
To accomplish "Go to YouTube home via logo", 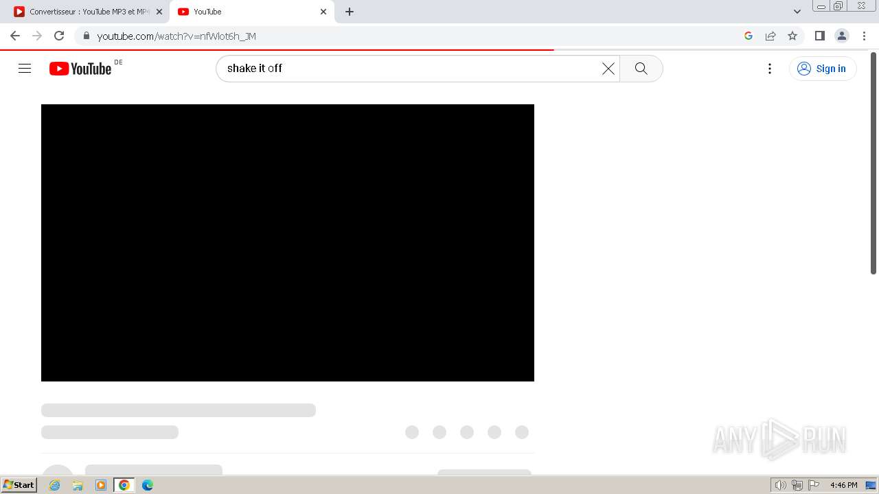I will pyautogui.click(x=80, y=68).
